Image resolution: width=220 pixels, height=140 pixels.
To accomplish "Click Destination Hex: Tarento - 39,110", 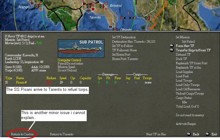I will click(x=134, y=41).
